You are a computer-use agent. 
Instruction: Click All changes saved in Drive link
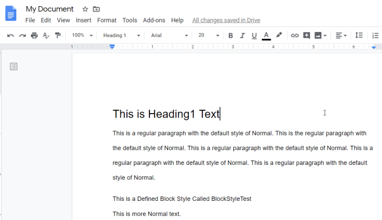pos(226,20)
